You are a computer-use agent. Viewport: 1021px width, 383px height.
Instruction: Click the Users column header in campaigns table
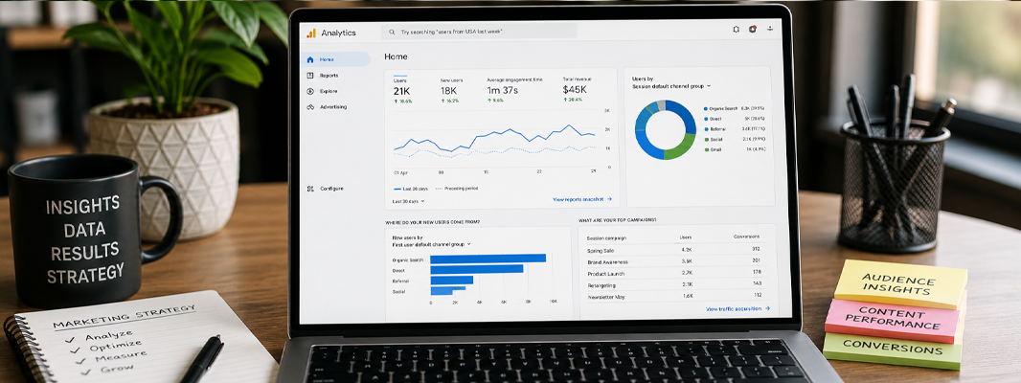click(x=686, y=237)
